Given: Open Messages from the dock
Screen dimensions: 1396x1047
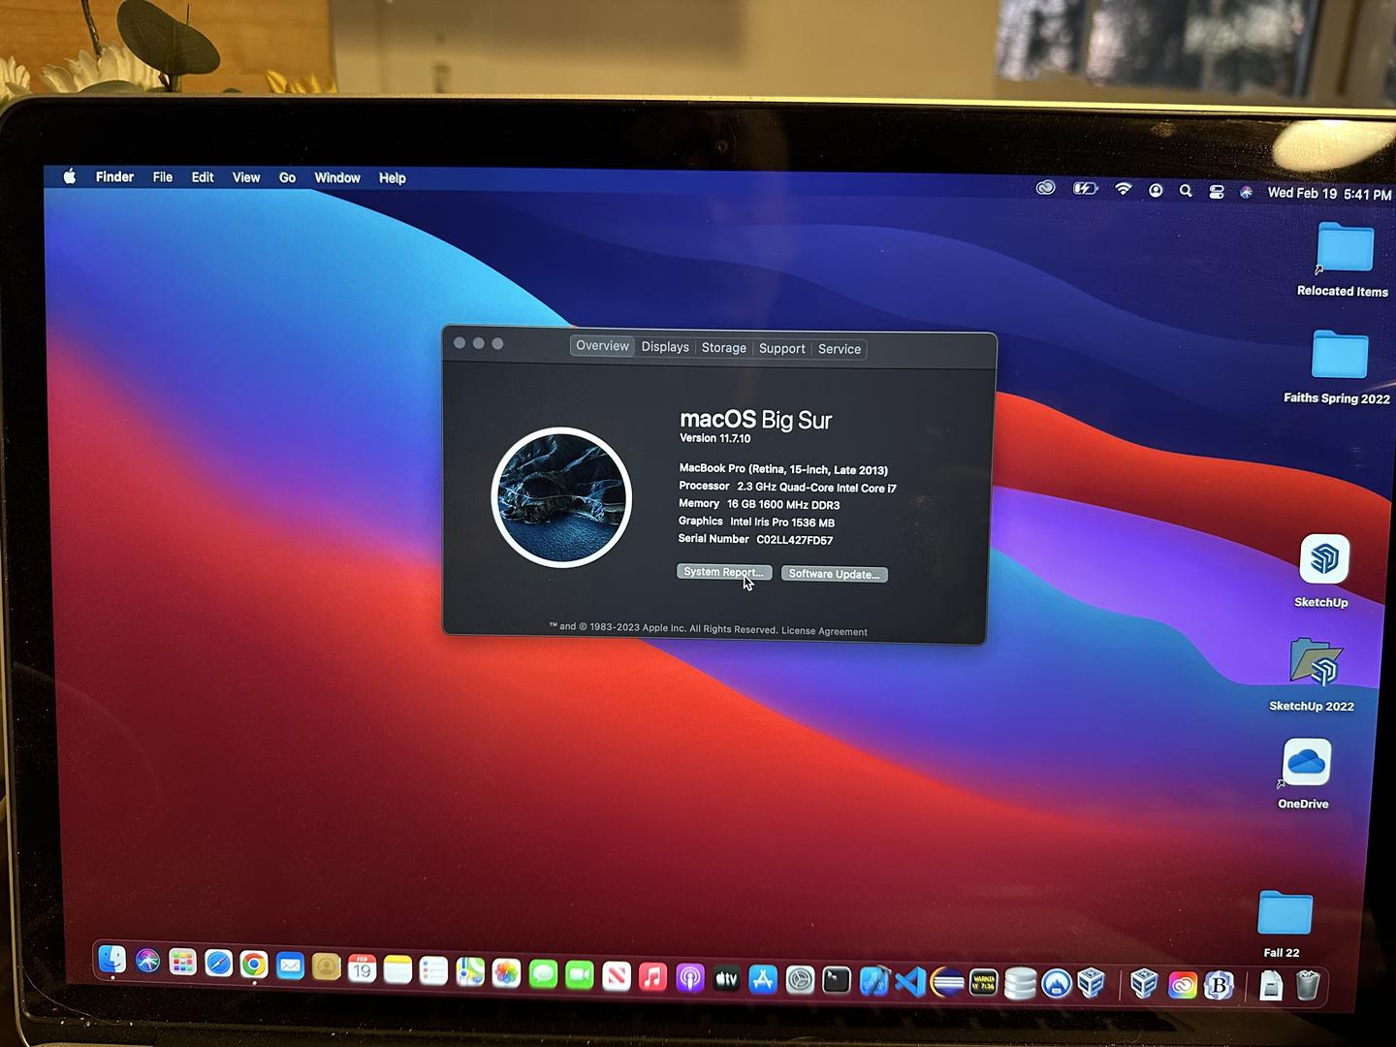Looking at the screenshot, I should tap(543, 973).
